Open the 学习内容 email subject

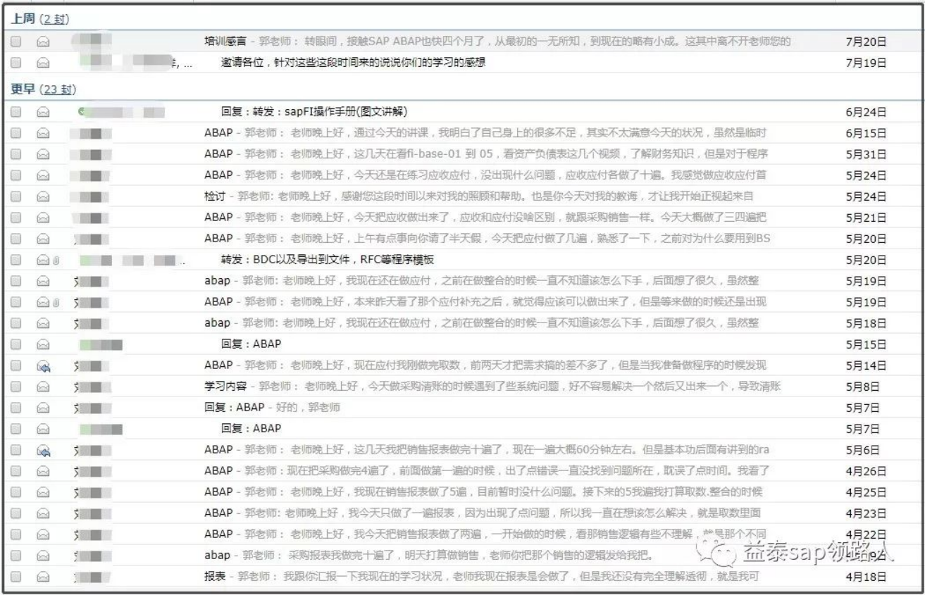[x=226, y=386]
